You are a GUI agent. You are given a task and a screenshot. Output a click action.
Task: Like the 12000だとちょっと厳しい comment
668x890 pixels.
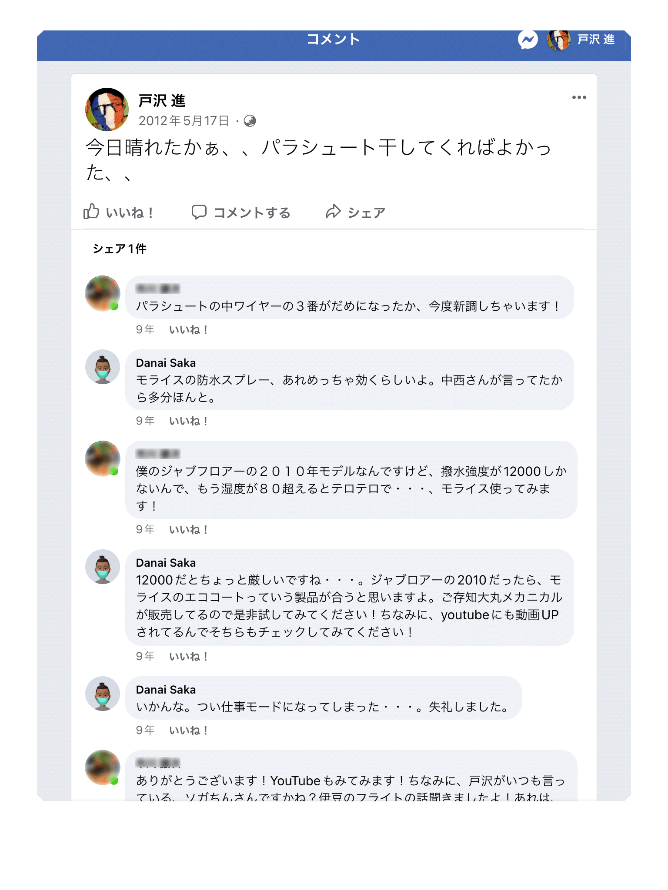[x=188, y=657]
